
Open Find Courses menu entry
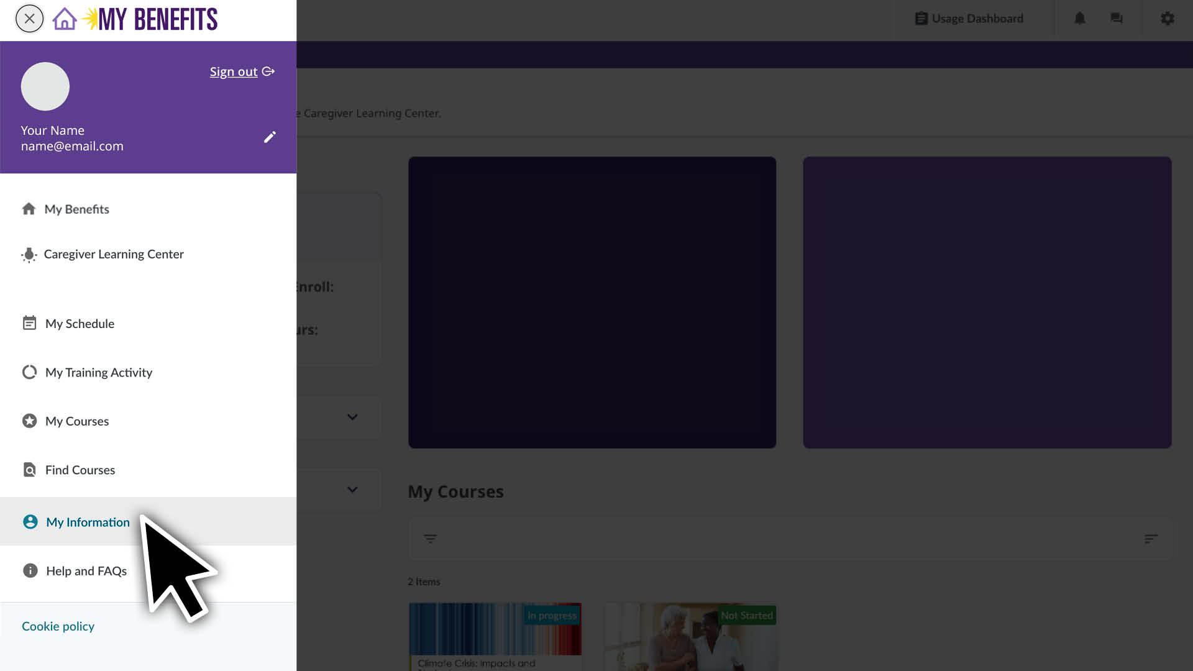[80, 470]
